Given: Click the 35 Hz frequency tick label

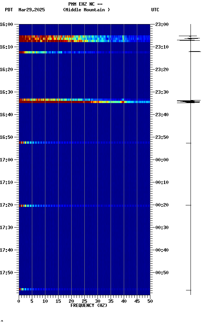Looking at the screenshot, I should (x=111, y=301).
